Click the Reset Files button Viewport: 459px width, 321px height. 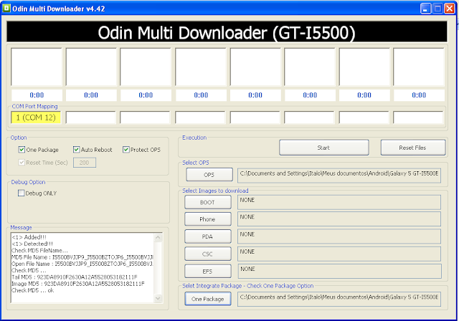413,148
